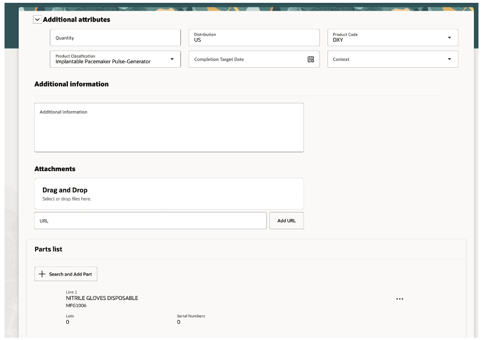Click the URL input field
483x340 pixels.
tap(150, 221)
